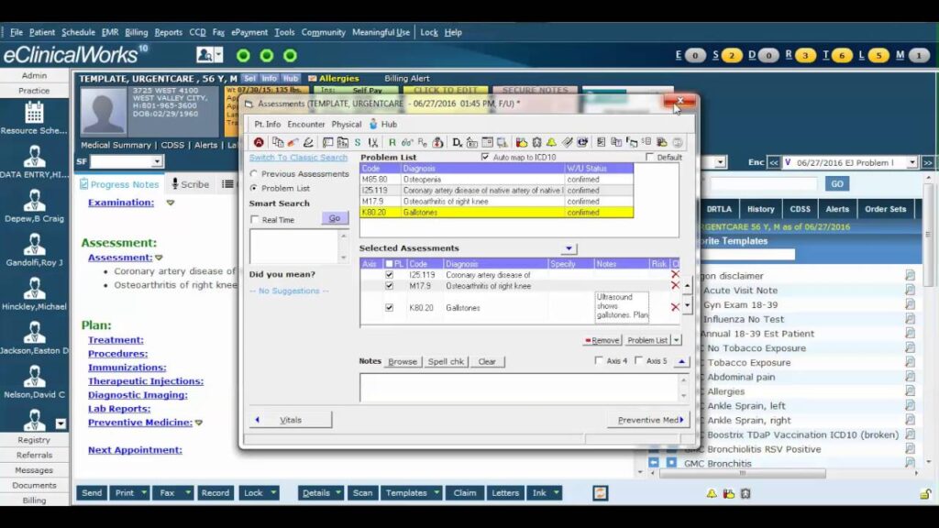Delete Osteoarthritis of right knee row red X
This screenshot has width=939, height=528.
pos(675,286)
